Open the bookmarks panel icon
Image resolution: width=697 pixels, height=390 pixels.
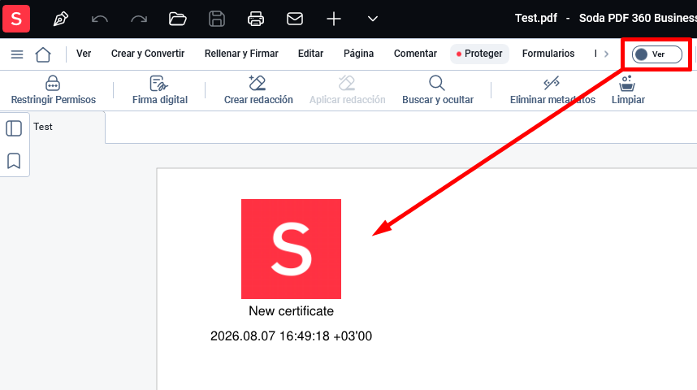(14, 161)
